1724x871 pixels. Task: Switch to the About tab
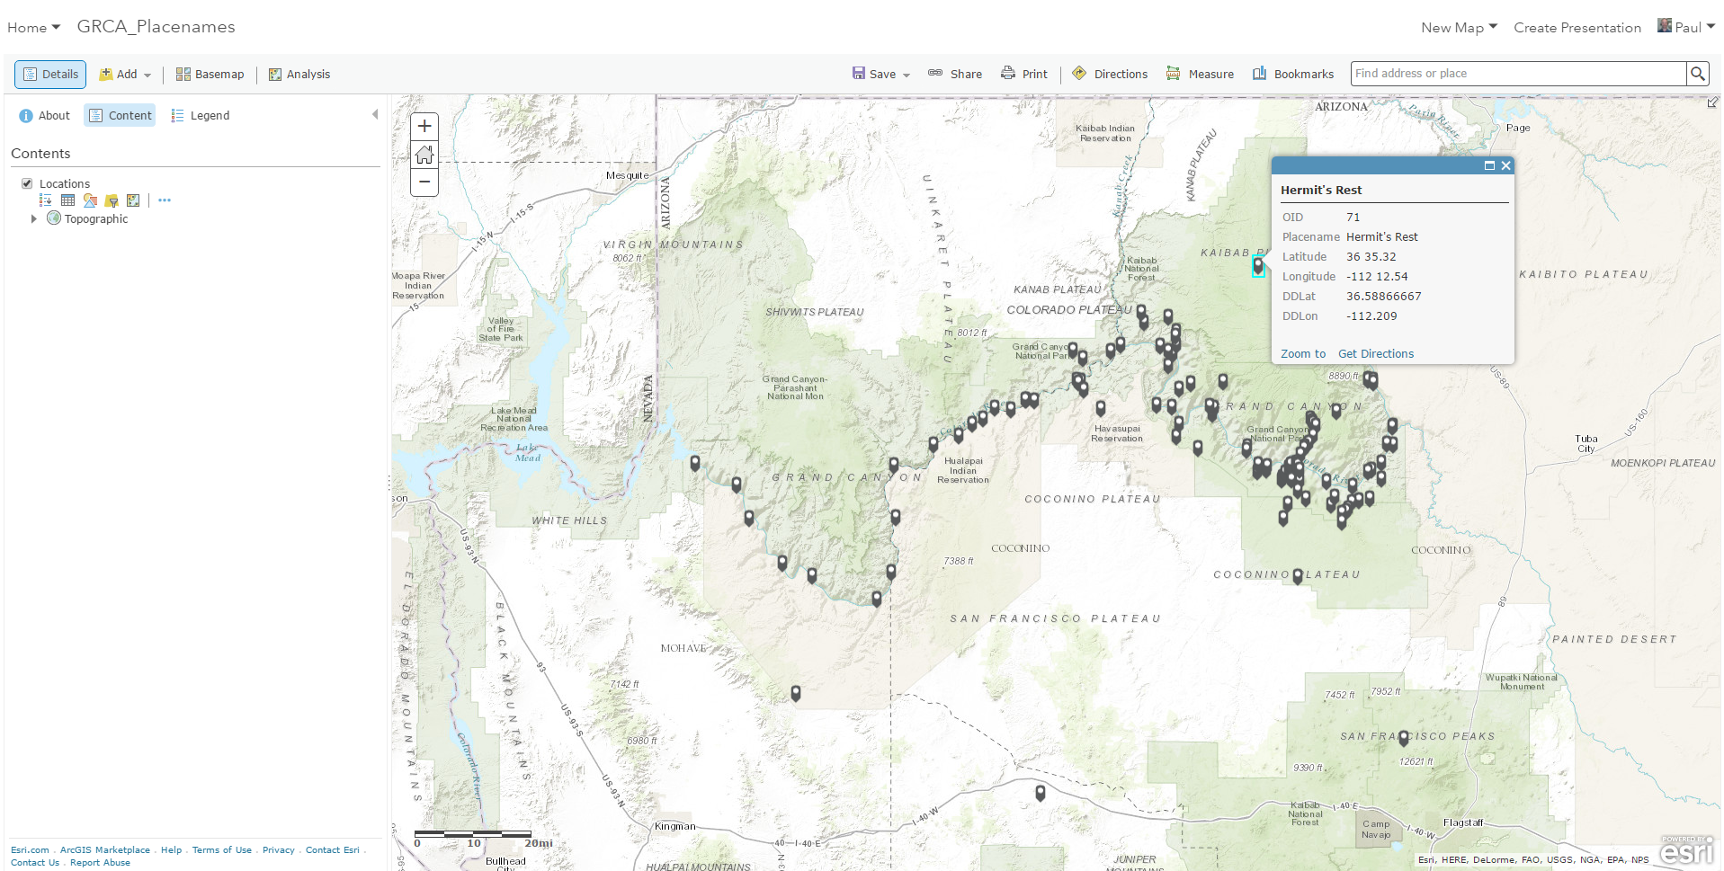coord(45,115)
